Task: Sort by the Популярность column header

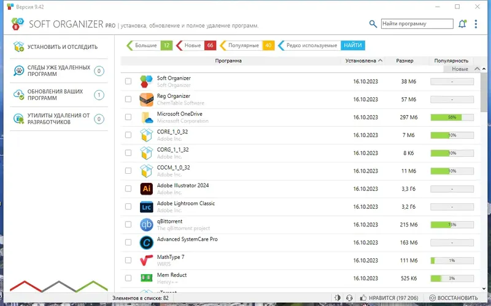Action: tap(451, 61)
